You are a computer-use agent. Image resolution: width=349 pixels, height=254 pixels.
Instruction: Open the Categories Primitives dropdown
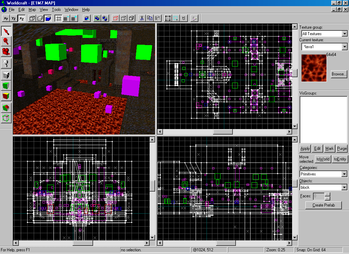click(x=344, y=174)
